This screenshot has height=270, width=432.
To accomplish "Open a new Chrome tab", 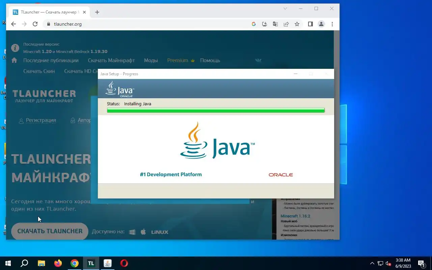I will coord(97,12).
